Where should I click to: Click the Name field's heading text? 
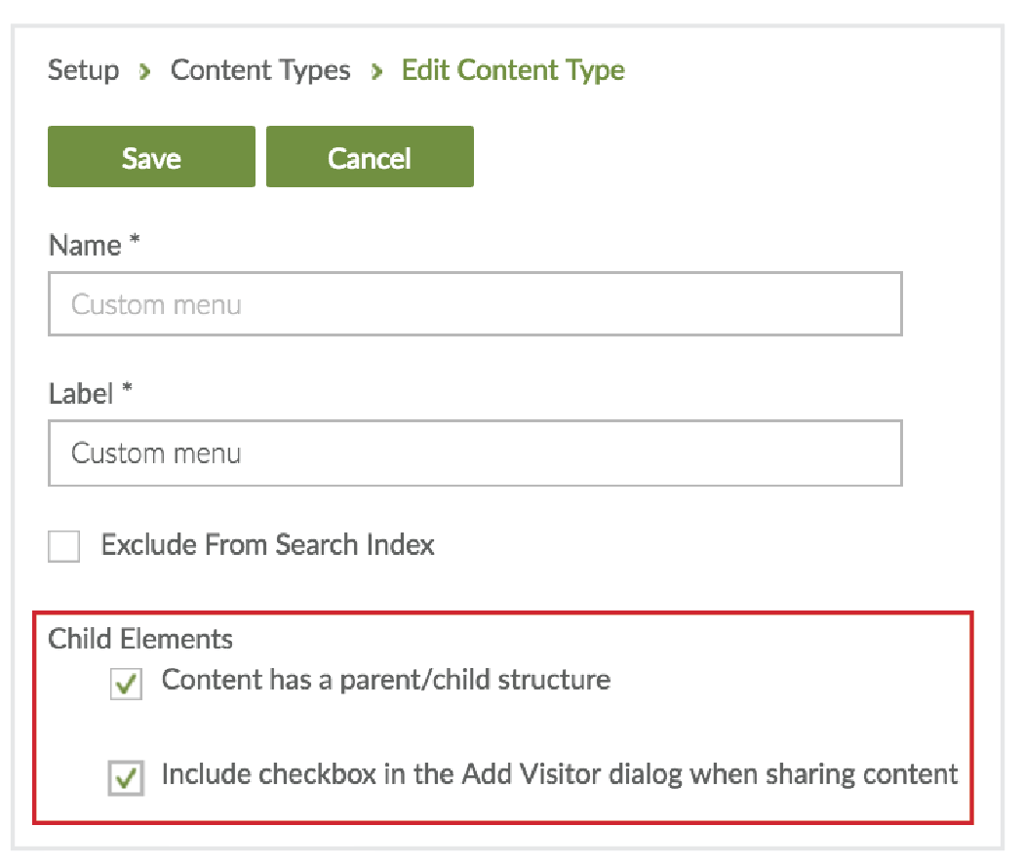click(85, 246)
